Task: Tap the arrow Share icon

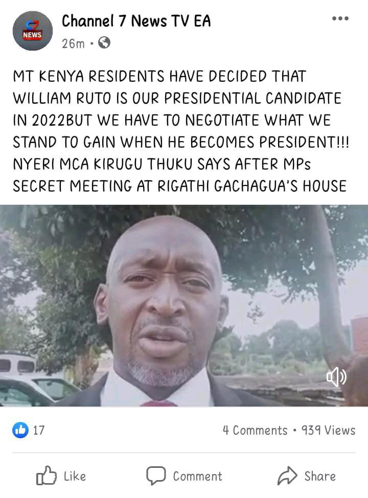Action: (287, 476)
